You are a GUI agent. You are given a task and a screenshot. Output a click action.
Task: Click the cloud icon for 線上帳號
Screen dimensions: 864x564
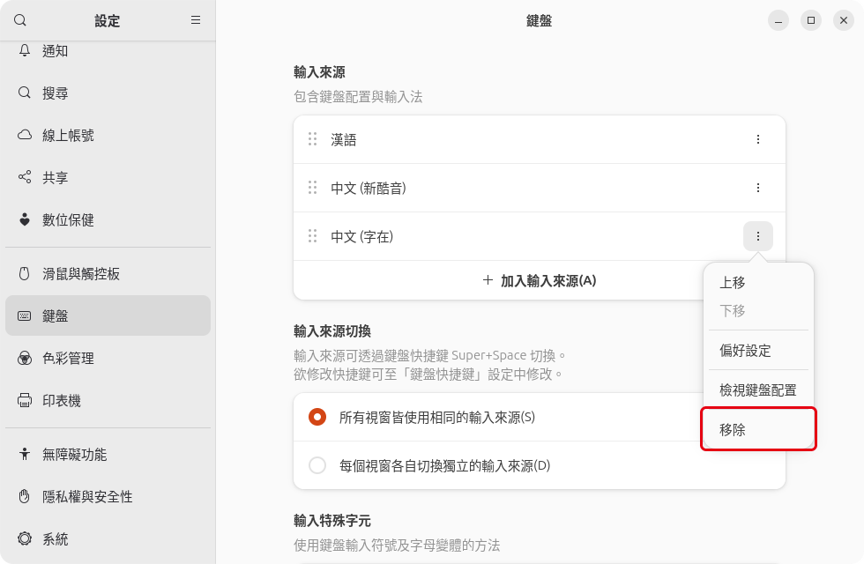click(x=25, y=135)
